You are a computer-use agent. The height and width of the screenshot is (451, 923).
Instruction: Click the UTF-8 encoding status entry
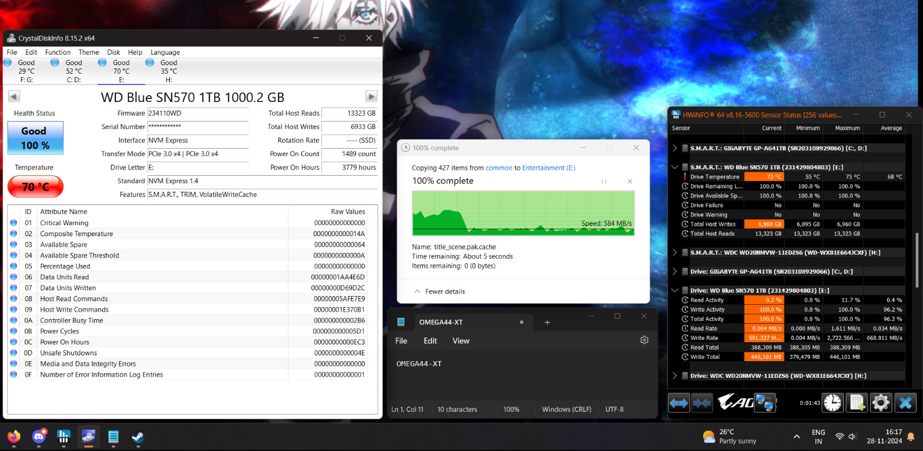point(614,410)
